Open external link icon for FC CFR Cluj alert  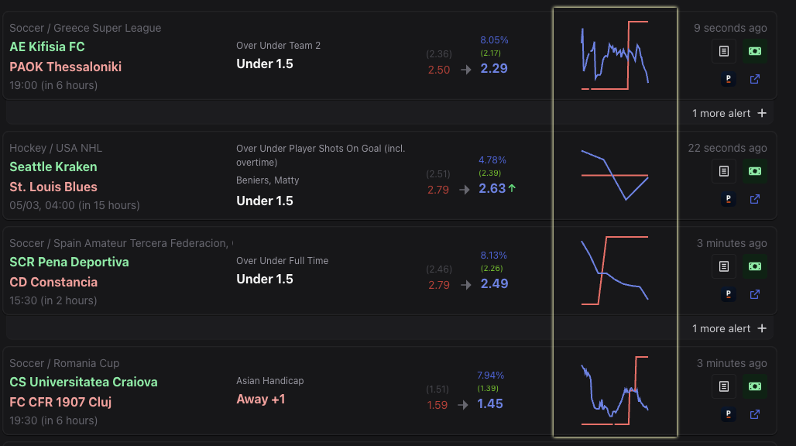755,414
